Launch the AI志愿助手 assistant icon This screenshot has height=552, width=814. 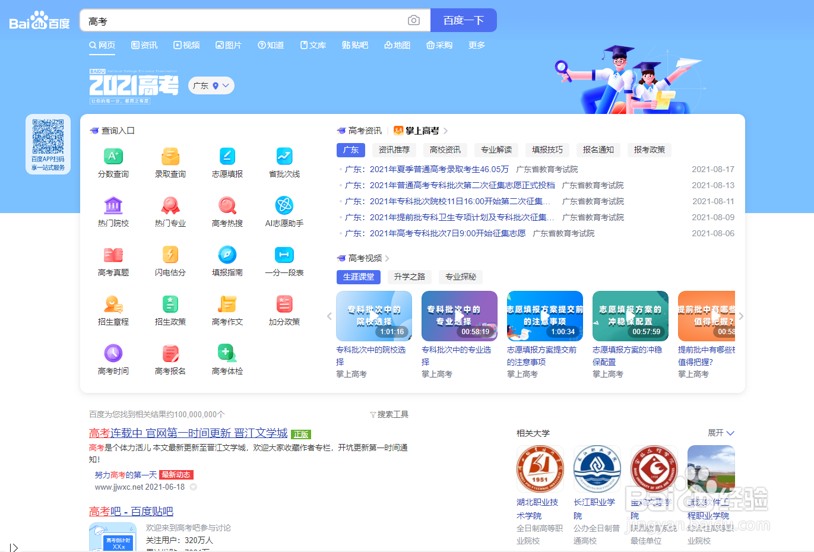point(284,205)
